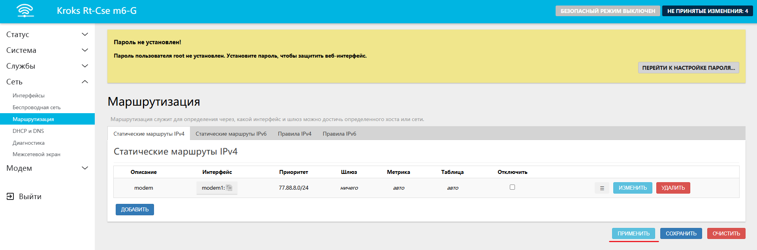
Task: Click ПЕРЕЙТИ К НАСТРОЙКЕ ПАРОЛЯ button
Action: [x=688, y=68]
